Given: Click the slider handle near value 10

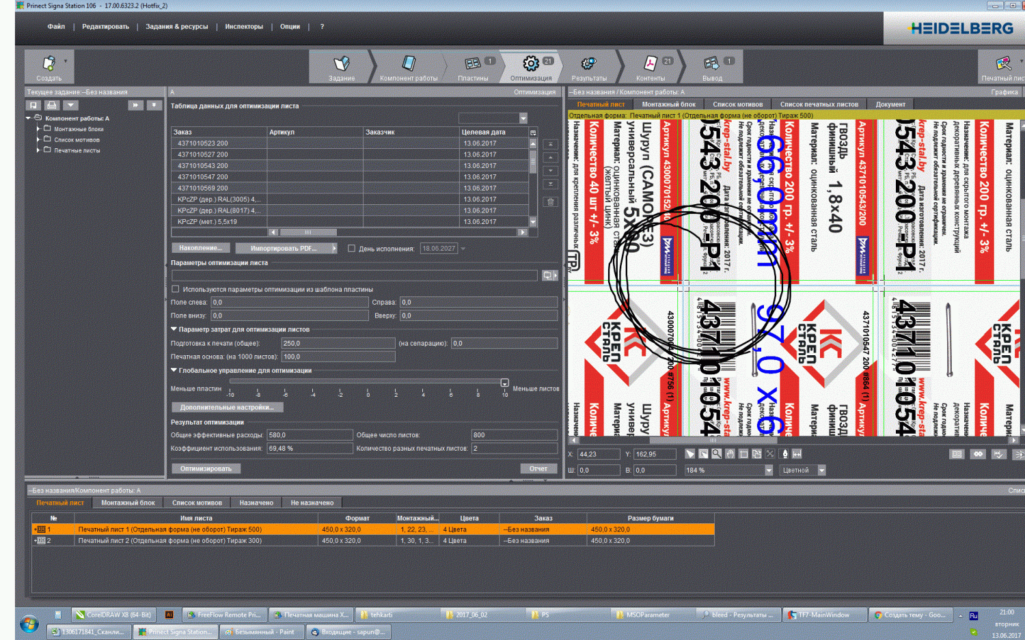Looking at the screenshot, I should click(504, 382).
